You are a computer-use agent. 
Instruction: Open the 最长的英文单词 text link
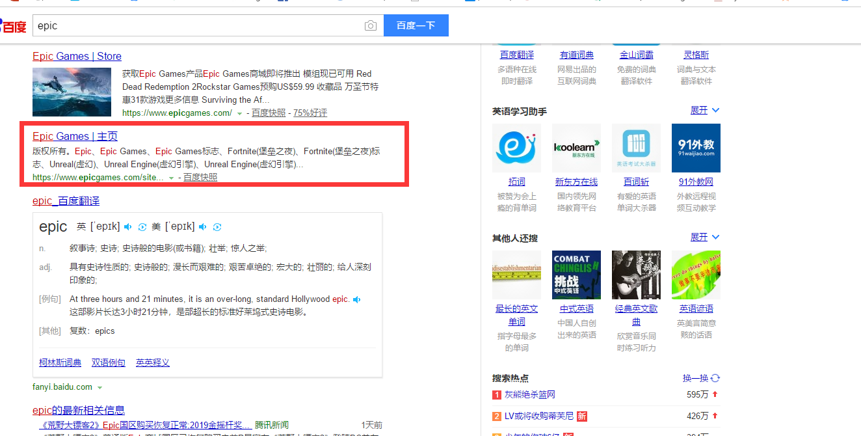(x=517, y=316)
